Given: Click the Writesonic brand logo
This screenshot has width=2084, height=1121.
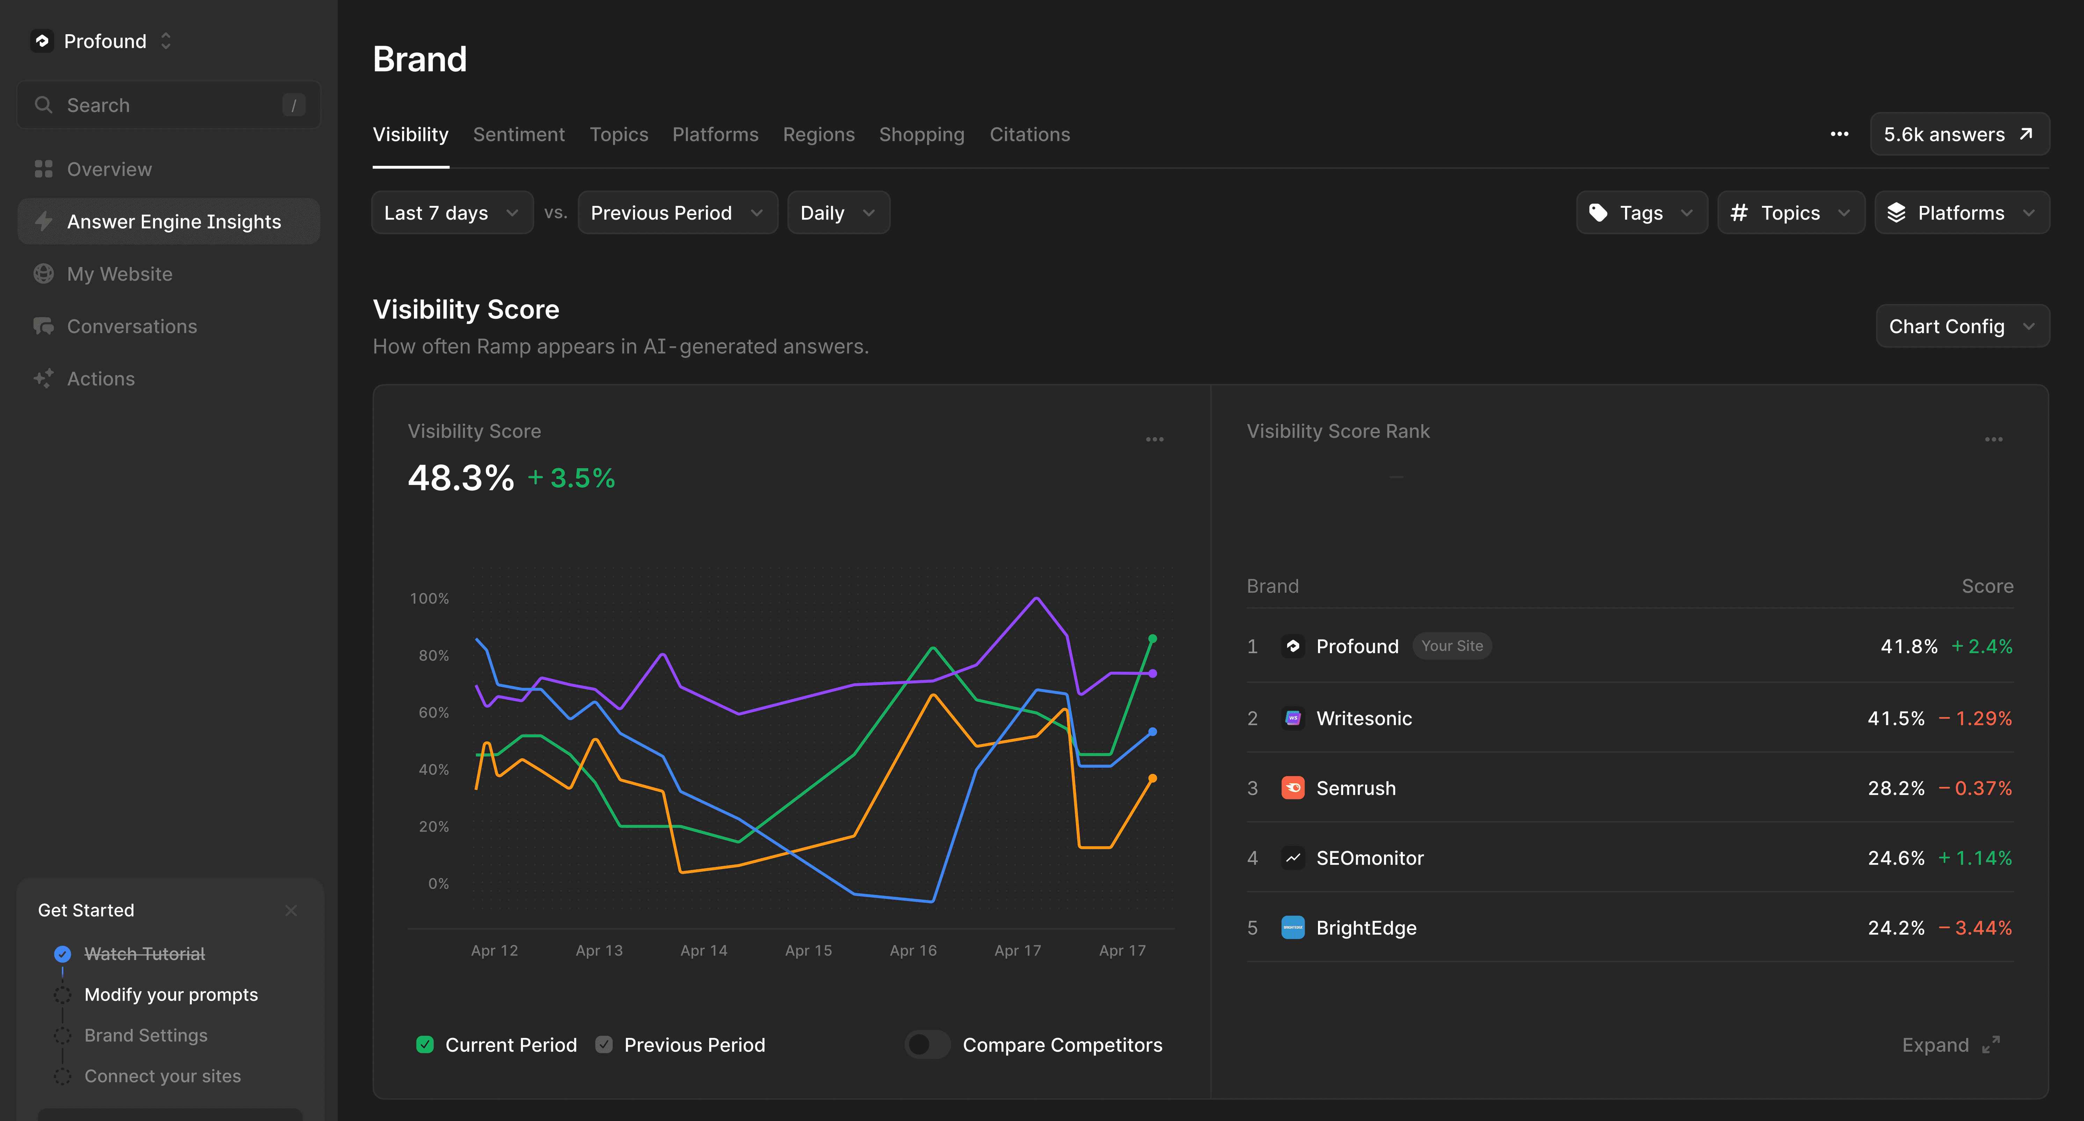Looking at the screenshot, I should pyautogui.click(x=1293, y=717).
